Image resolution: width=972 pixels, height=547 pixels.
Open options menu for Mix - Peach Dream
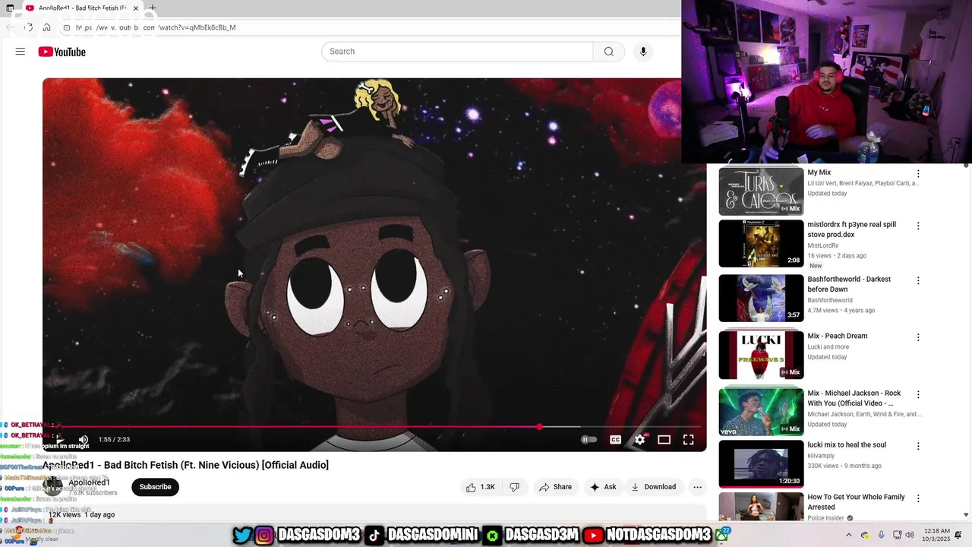[x=918, y=337]
